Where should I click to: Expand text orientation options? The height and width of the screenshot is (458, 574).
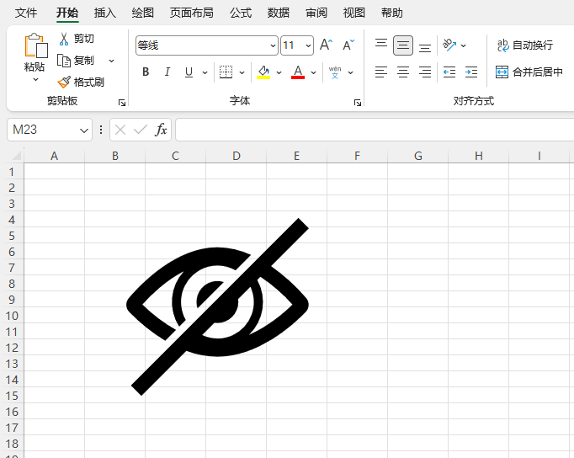464,45
